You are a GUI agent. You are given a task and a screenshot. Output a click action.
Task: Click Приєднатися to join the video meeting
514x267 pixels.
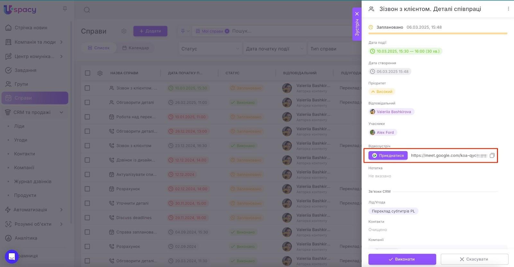click(388, 156)
